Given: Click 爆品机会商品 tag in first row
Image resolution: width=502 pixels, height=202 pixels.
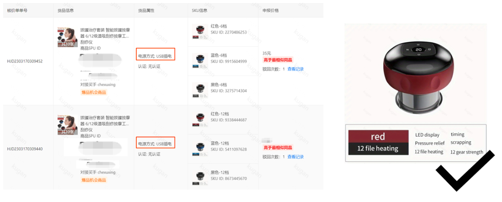Looking at the screenshot, I should tap(94, 92).
